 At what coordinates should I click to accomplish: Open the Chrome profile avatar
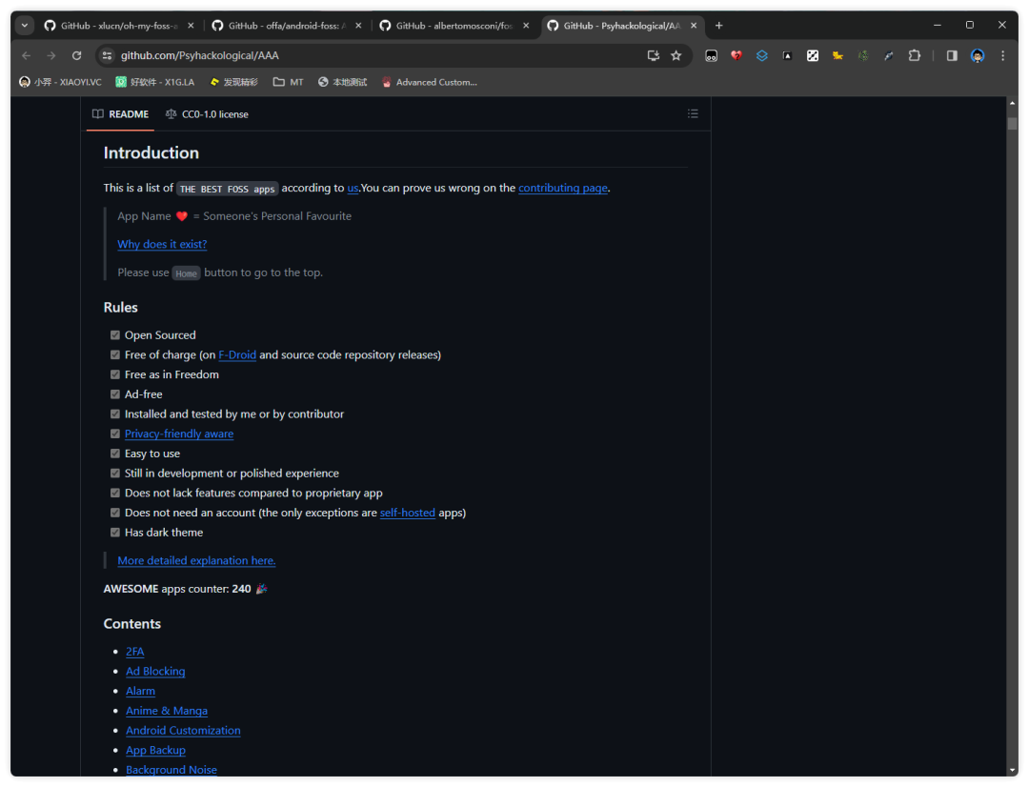pos(978,56)
